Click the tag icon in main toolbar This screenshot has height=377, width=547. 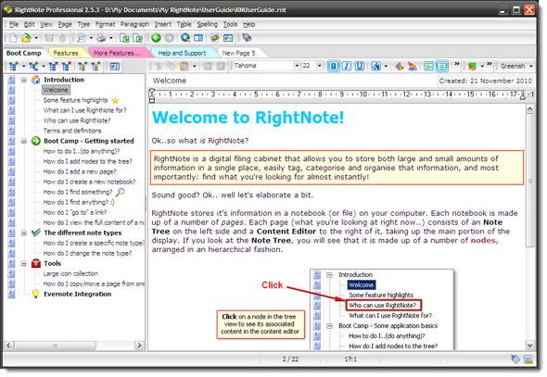point(247,38)
